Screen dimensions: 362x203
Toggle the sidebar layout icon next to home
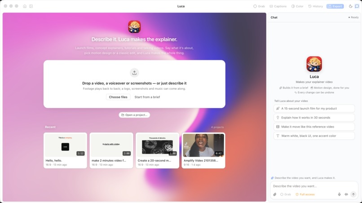(31, 6)
